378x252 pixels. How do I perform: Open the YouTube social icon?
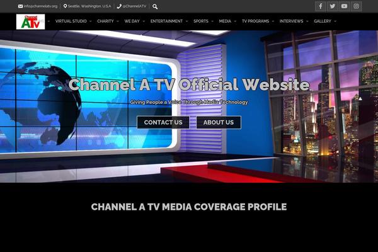(x=344, y=6)
